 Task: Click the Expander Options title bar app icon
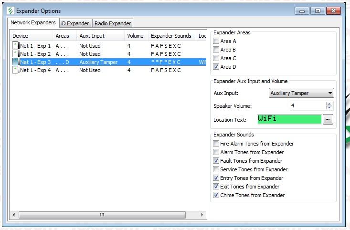click(x=11, y=10)
